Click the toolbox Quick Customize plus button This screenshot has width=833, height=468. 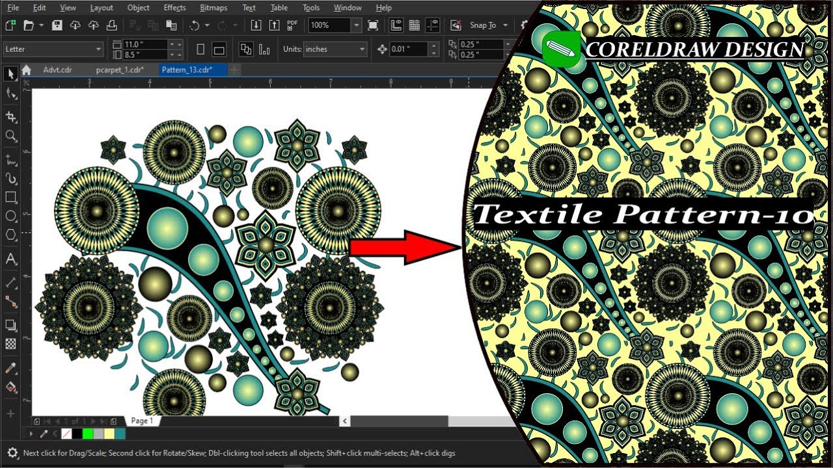click(10, 413)
